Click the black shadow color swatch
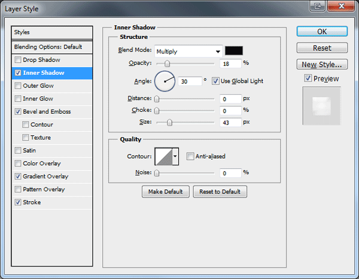This screenshot has width=359, height=279. (234, 51)
